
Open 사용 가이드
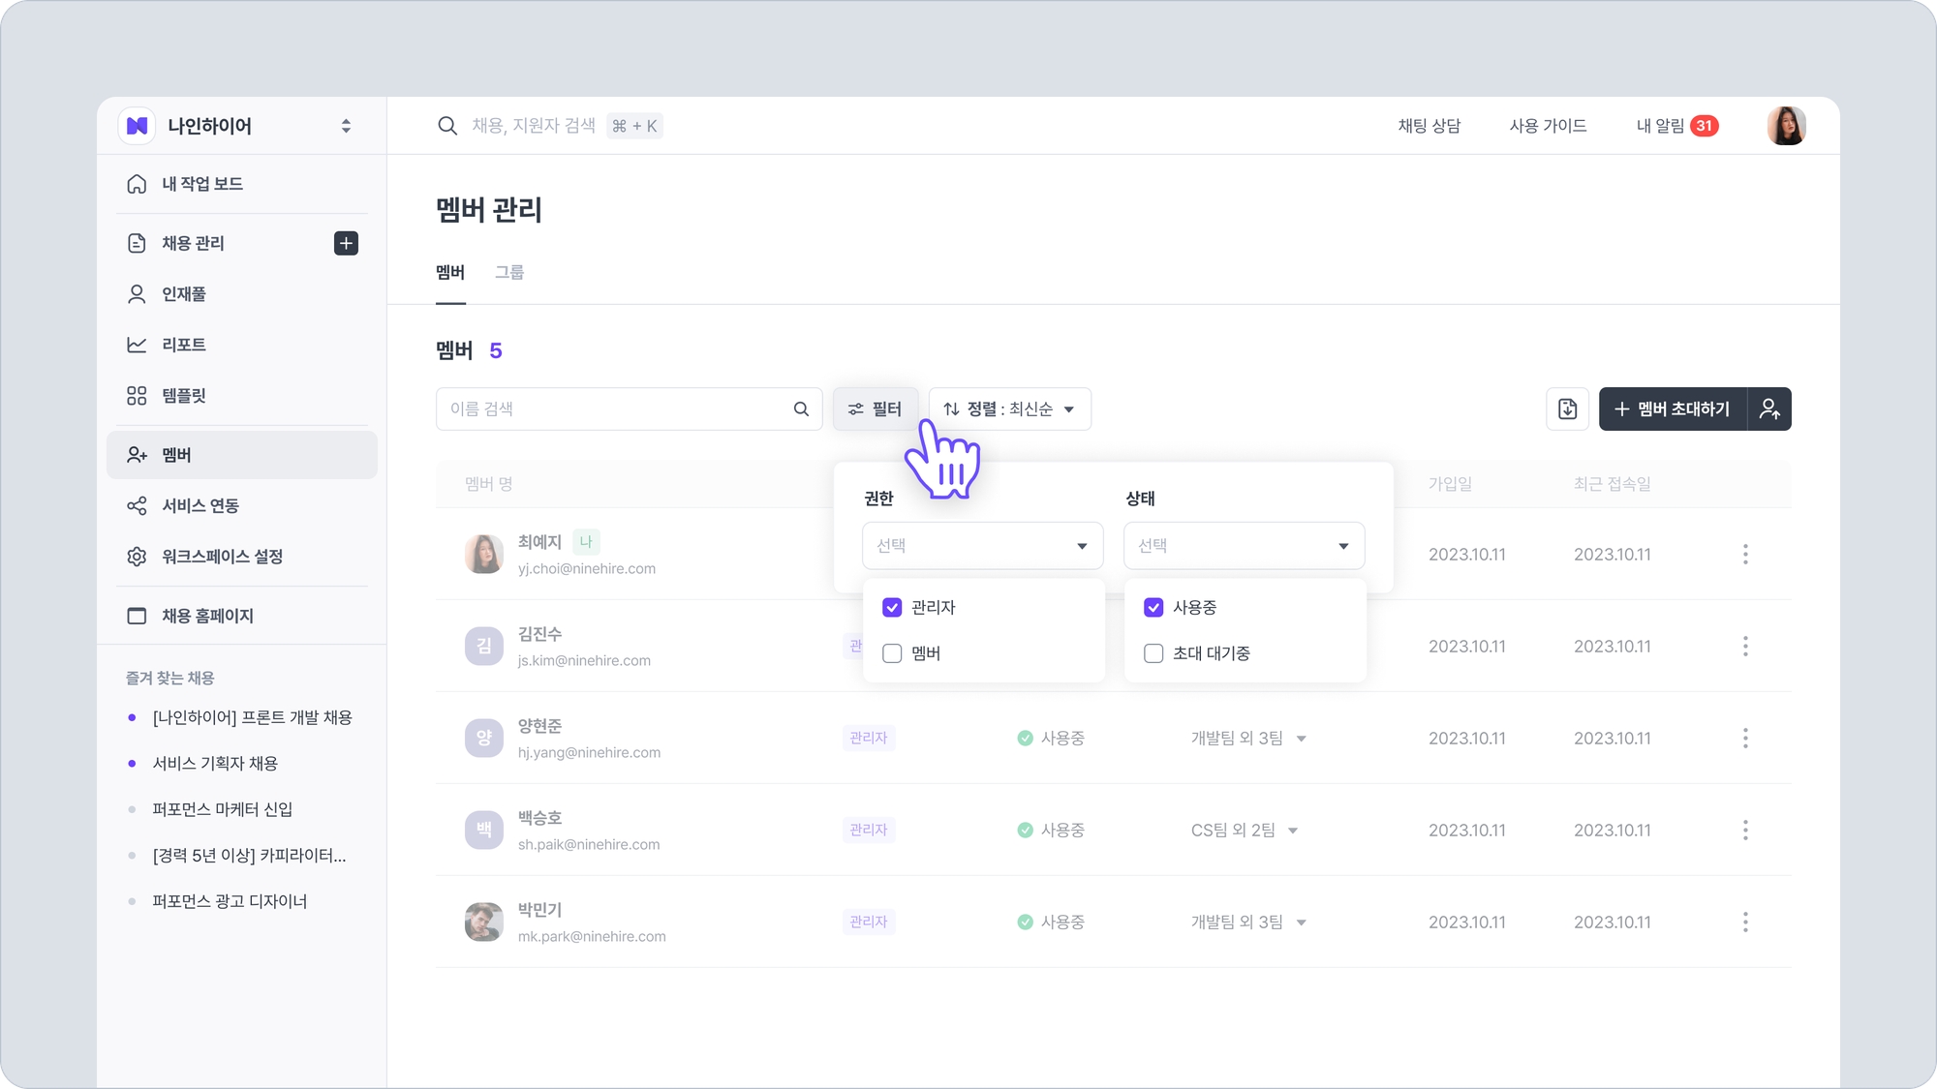[x=1548, y=126]
